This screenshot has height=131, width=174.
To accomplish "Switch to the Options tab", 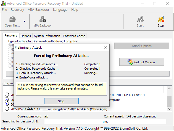I will coord(26,36).
